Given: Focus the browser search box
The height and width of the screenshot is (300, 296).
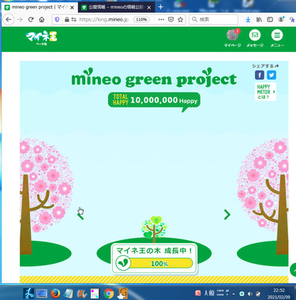Looking at the screenshot, I should [x=213, y=20].
